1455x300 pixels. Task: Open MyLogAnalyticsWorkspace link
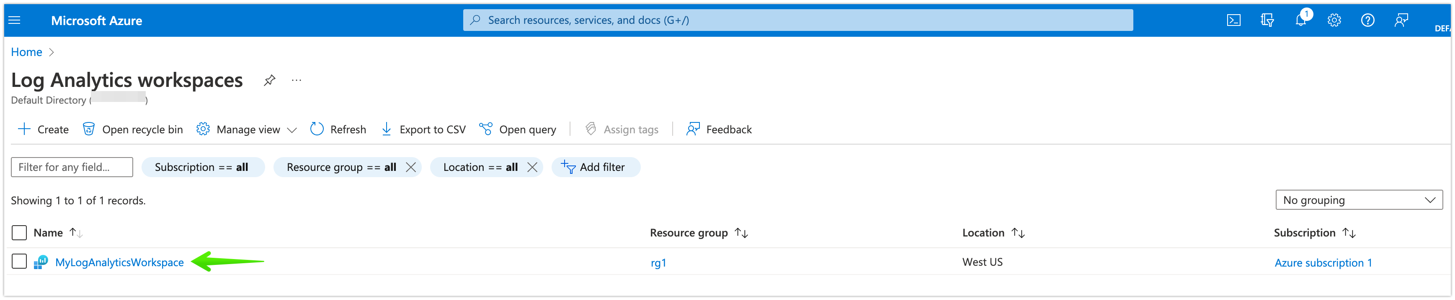(119, 262)
